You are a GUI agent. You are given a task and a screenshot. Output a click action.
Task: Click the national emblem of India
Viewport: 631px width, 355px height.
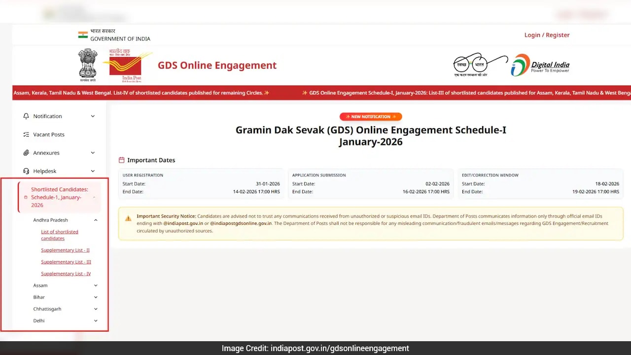[88, 65]
